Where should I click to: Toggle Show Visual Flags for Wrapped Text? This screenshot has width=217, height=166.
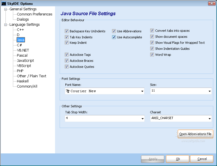tap(152, 42)
